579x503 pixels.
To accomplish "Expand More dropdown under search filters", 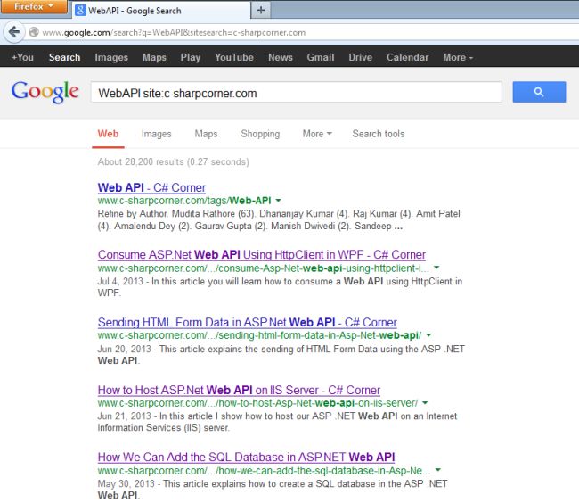I will click(317, 134).
